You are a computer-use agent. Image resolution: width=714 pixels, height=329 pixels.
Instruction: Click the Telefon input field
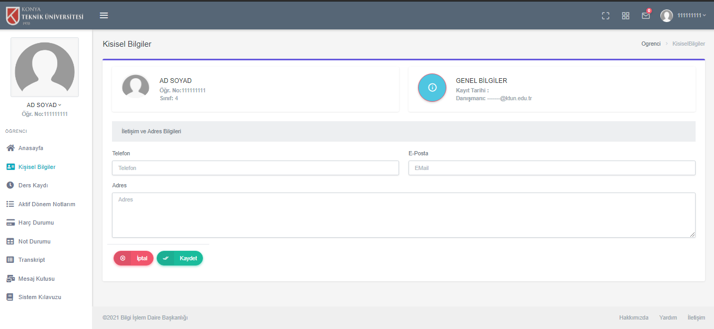click(255, 168)
